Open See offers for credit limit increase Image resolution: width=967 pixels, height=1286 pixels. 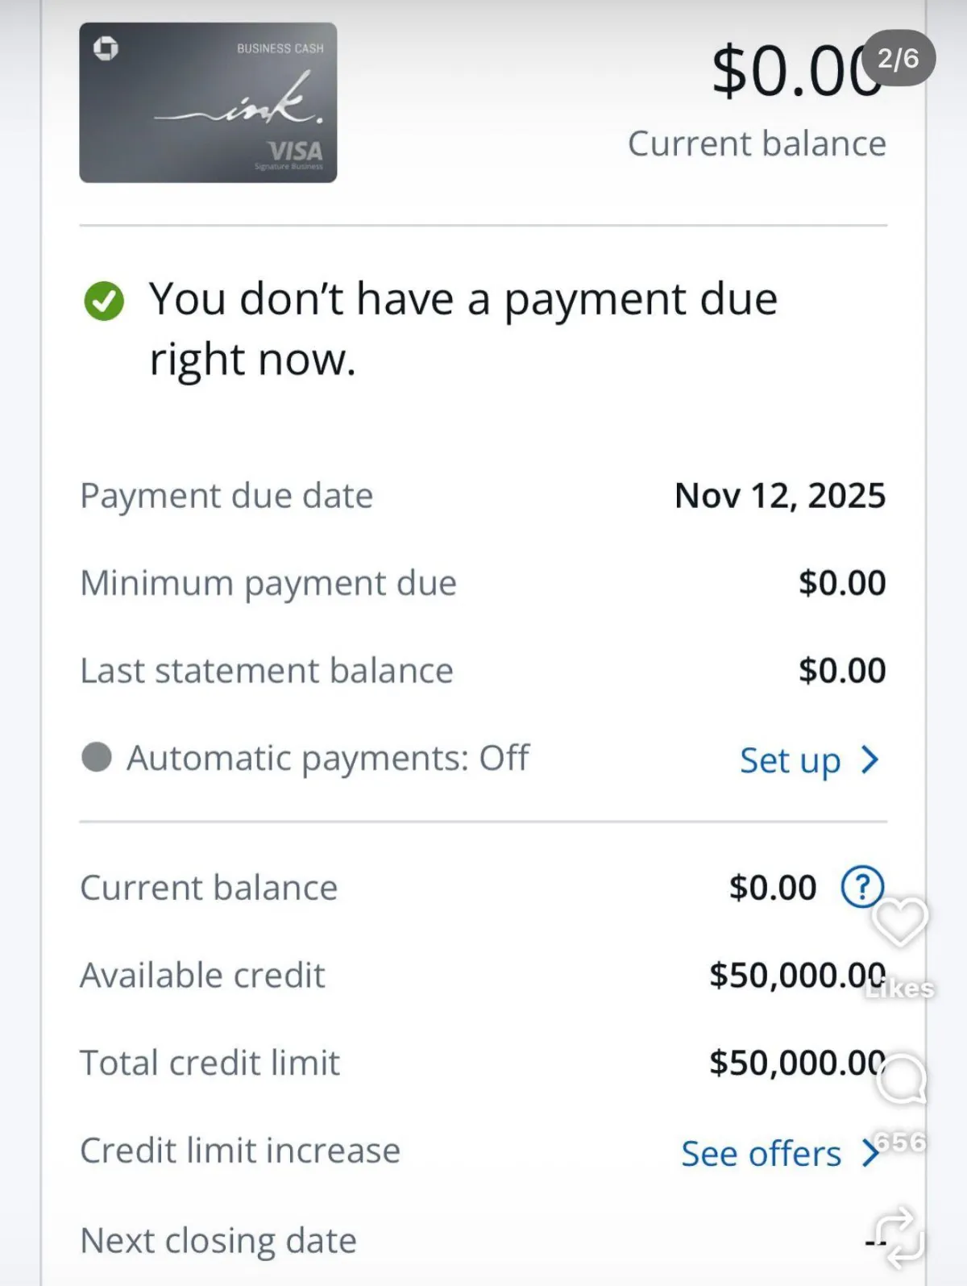tap(761, 1153)
